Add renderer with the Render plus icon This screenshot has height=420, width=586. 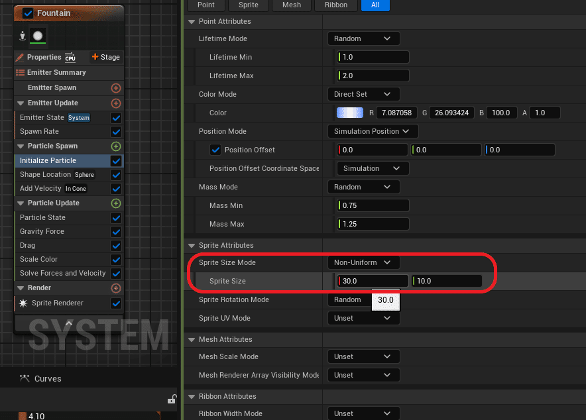click(x=116, y=288)
